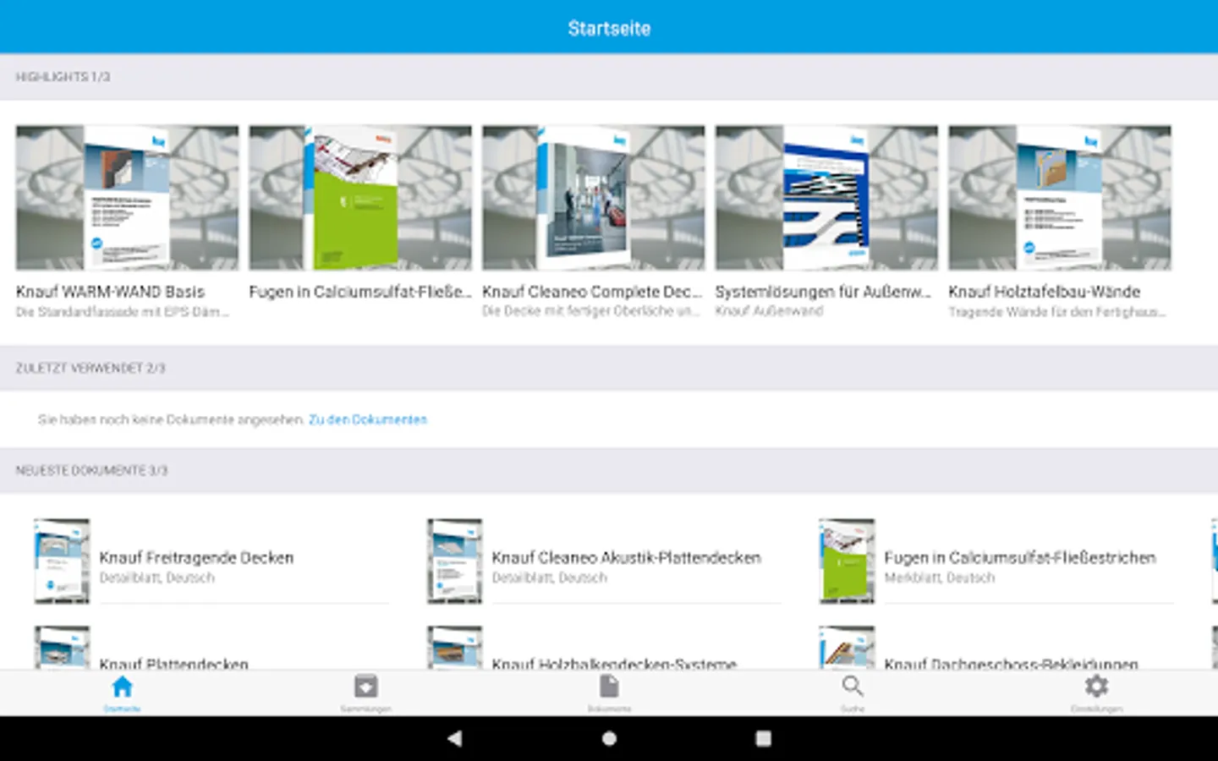1218x761 pixels.
Task: Follow the 'Zu den Dokumenten' link
Action: coord(368,419)
